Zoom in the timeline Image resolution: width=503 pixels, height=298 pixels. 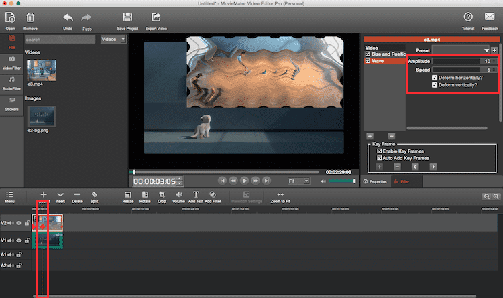496,196
